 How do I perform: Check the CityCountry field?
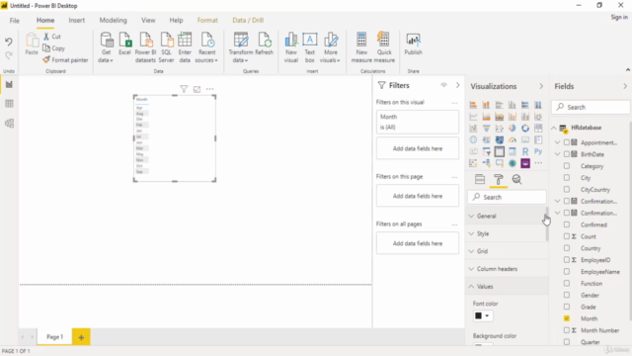567,189
